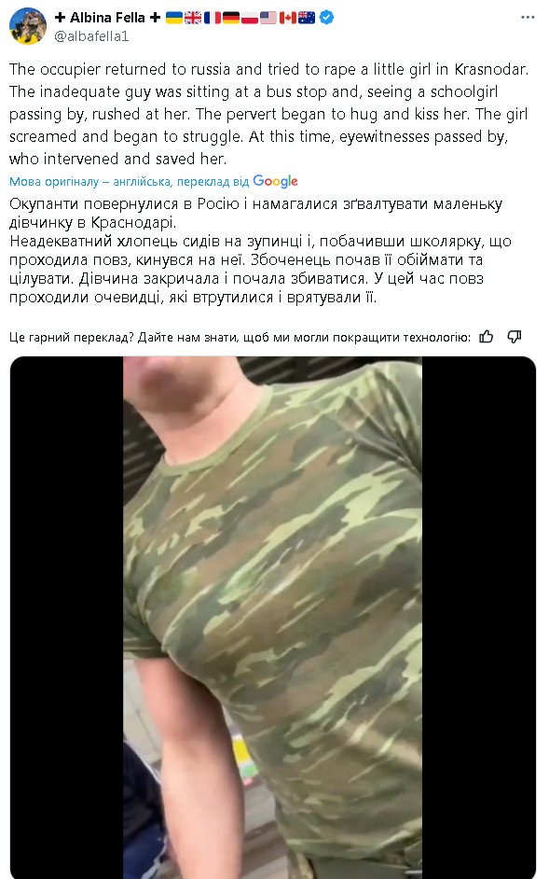The image size is (549, 879).
Task: Open Albina Fella's profile avatar
Action: click(28, 26)
